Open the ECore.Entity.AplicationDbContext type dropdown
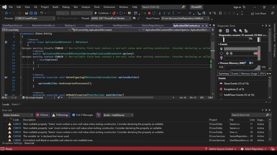277x155 pixels. point(106,30)
